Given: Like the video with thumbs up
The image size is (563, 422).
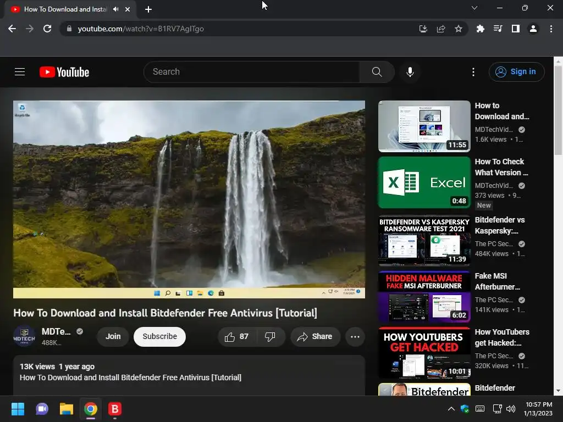Looking at the screenshot, I should pyautogui.click(x=236, y=337).
